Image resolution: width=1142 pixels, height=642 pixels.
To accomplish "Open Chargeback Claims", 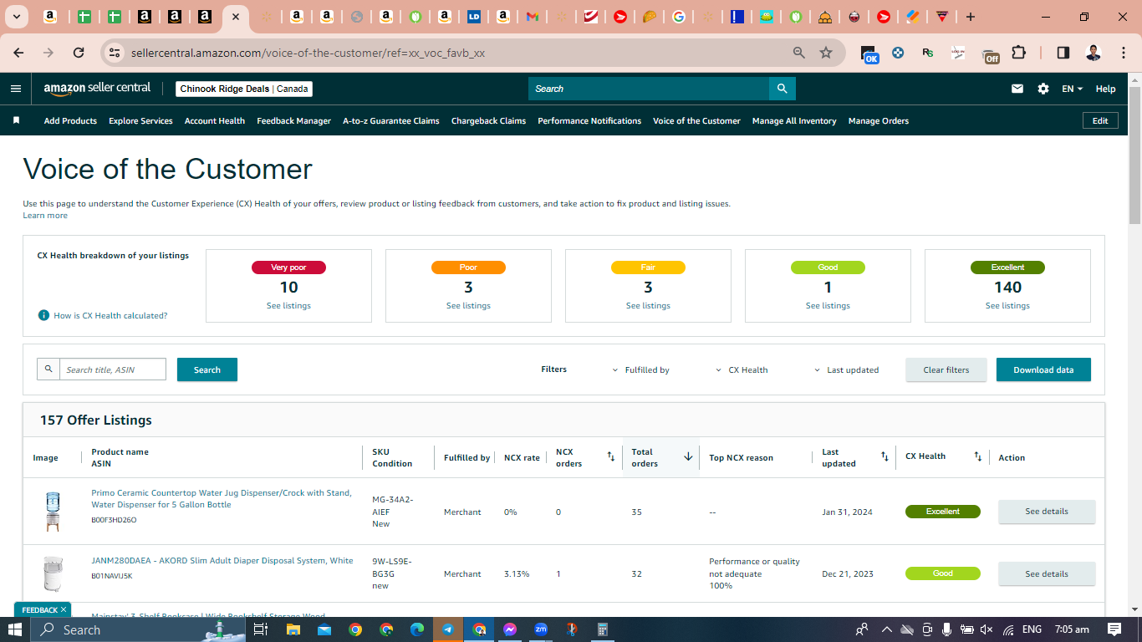I will 488,120.
